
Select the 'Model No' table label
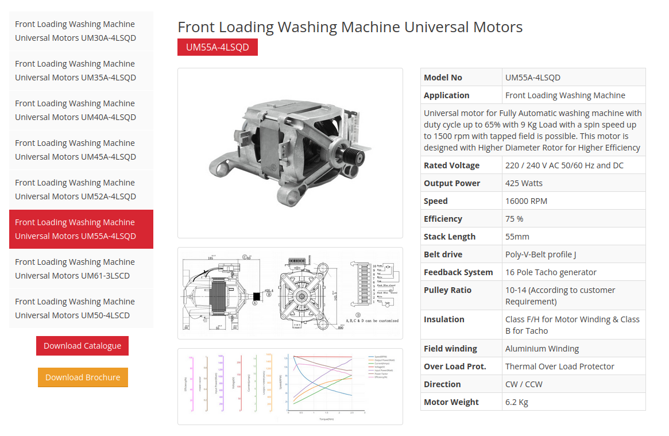(x=443, y=78)
